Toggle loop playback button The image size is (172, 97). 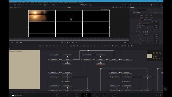76,43
